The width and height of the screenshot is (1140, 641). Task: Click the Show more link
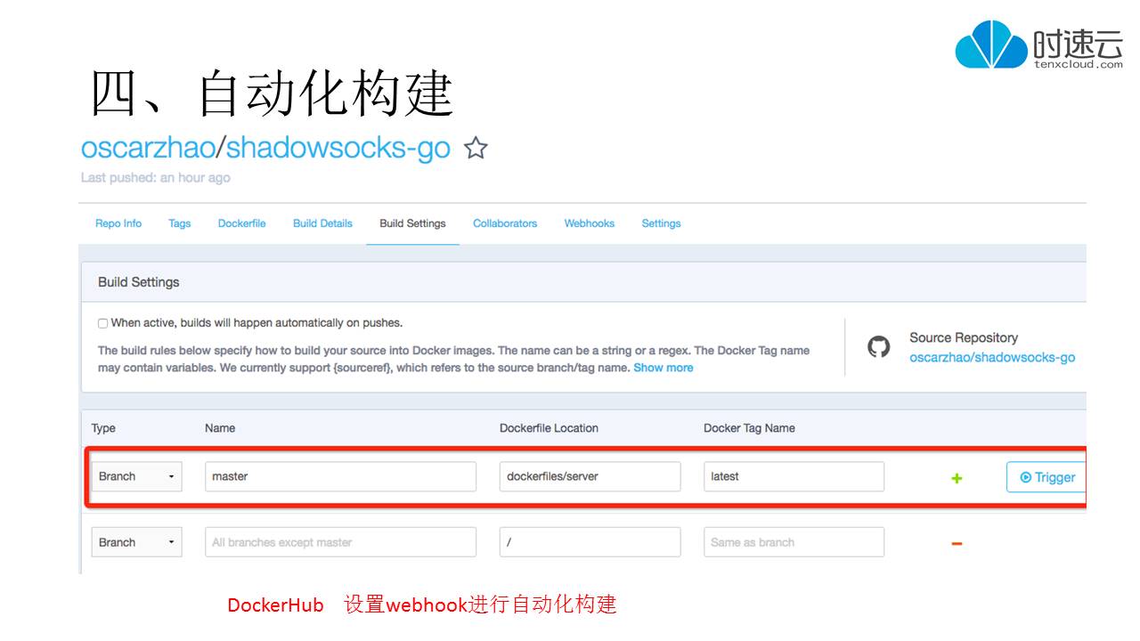point(664,368)
